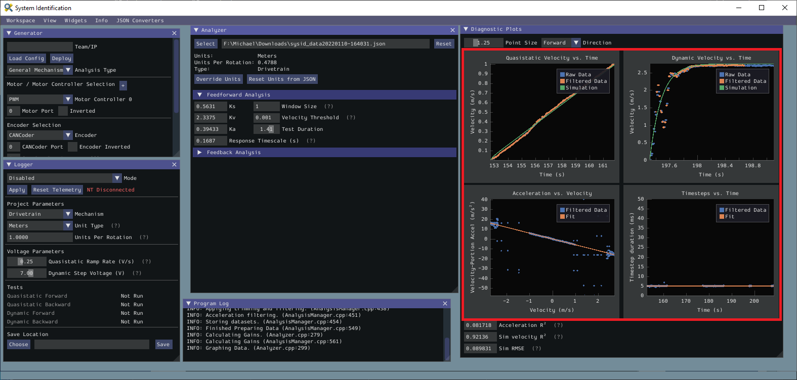
Task: Collapse the Feedforward Analysis section
Action: [x=200, y=95]
